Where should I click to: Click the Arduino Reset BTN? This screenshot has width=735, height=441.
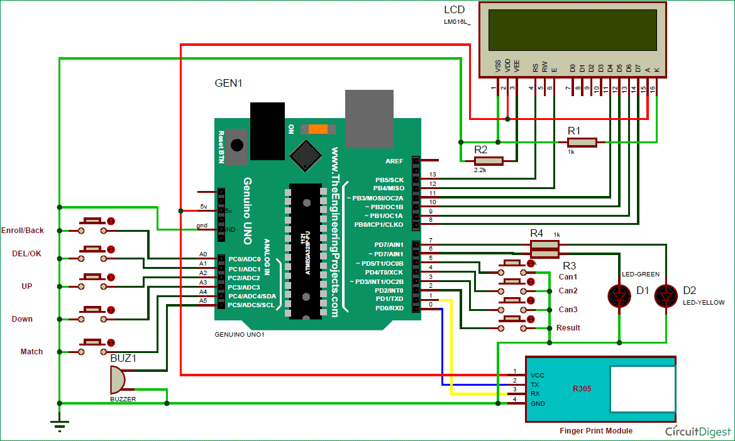[236, 147]
